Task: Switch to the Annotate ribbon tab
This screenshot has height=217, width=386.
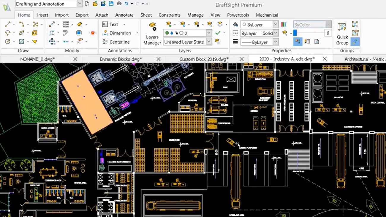Action: tap(124, 15)
